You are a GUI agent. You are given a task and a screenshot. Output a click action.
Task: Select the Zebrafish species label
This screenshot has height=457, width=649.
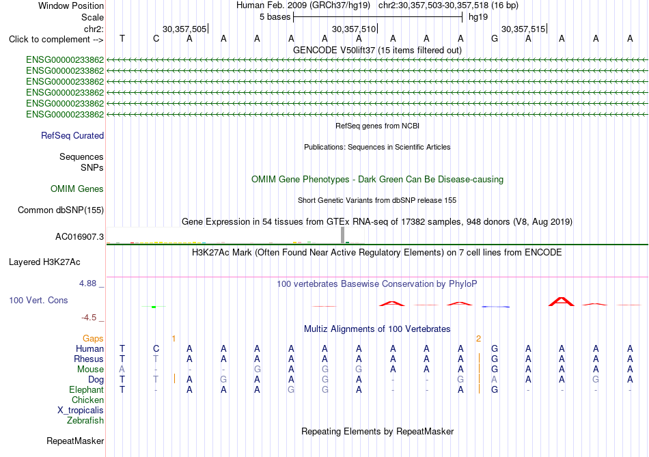coord(85,420)
